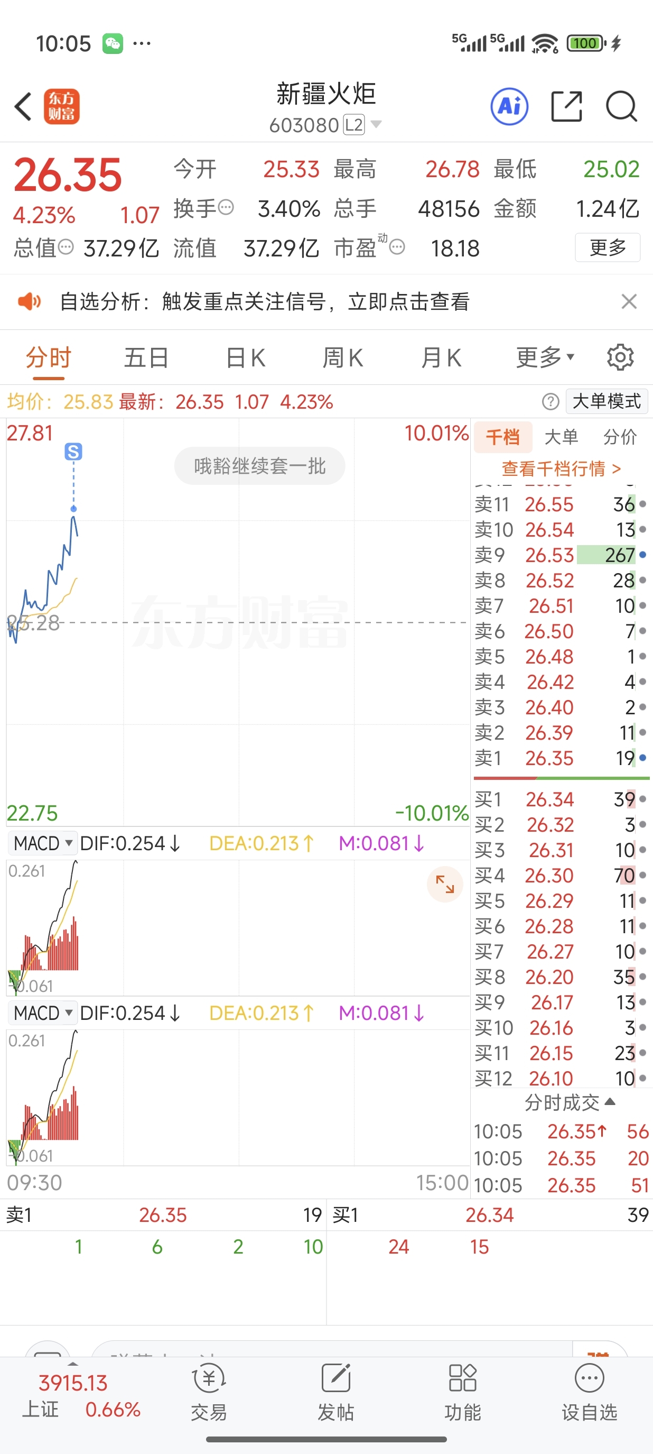Tap the first MACD histogram chart
653x1454 pixels.
237,928
